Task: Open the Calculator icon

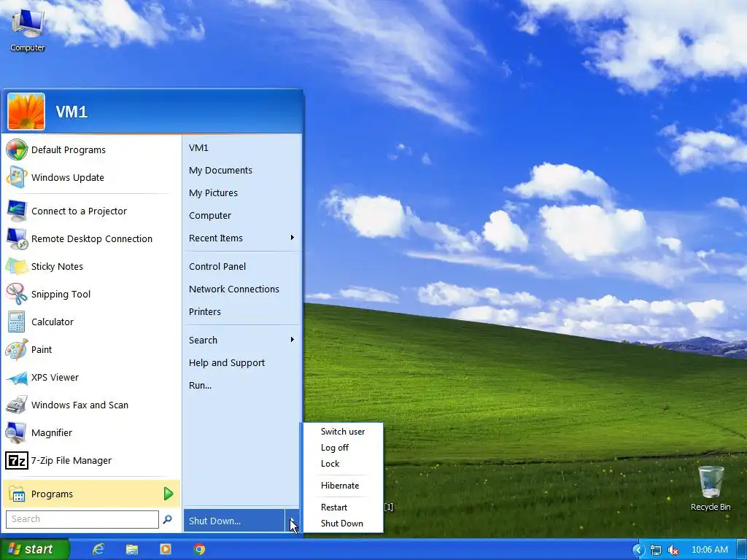Action: [17, 322]
